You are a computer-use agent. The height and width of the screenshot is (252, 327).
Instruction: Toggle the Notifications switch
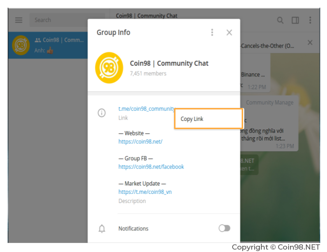tap(224, 228)
